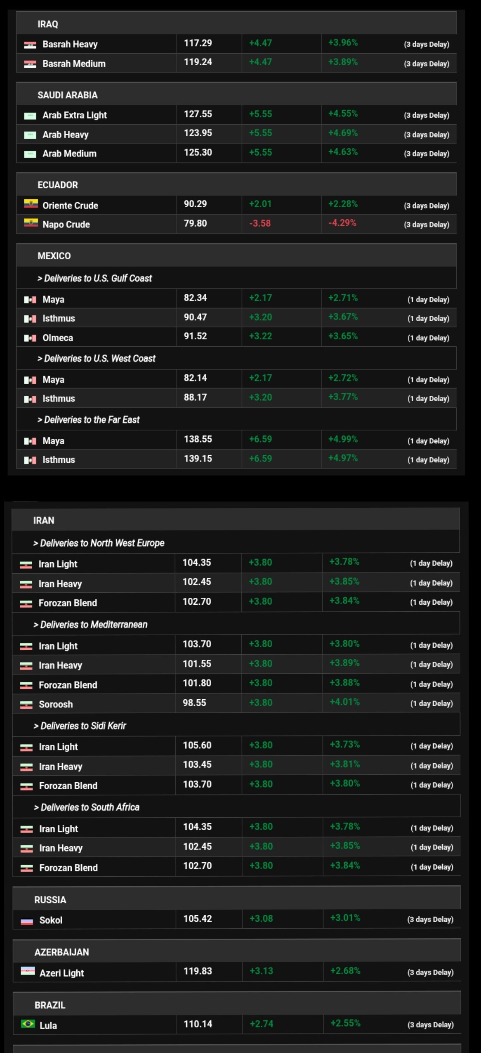Expand Deliveries to U.S. West Coast section
Image resolution: width=481 pixels, height=1053 pixels.
(x=96, y=359)
